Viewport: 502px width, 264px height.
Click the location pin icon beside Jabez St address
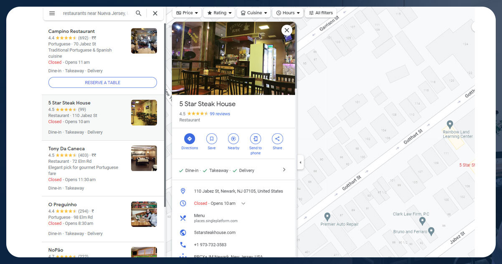point(183,191)
